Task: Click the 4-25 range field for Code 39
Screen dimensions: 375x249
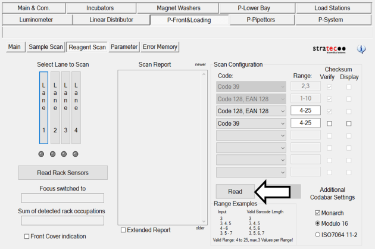Action: 307,123
